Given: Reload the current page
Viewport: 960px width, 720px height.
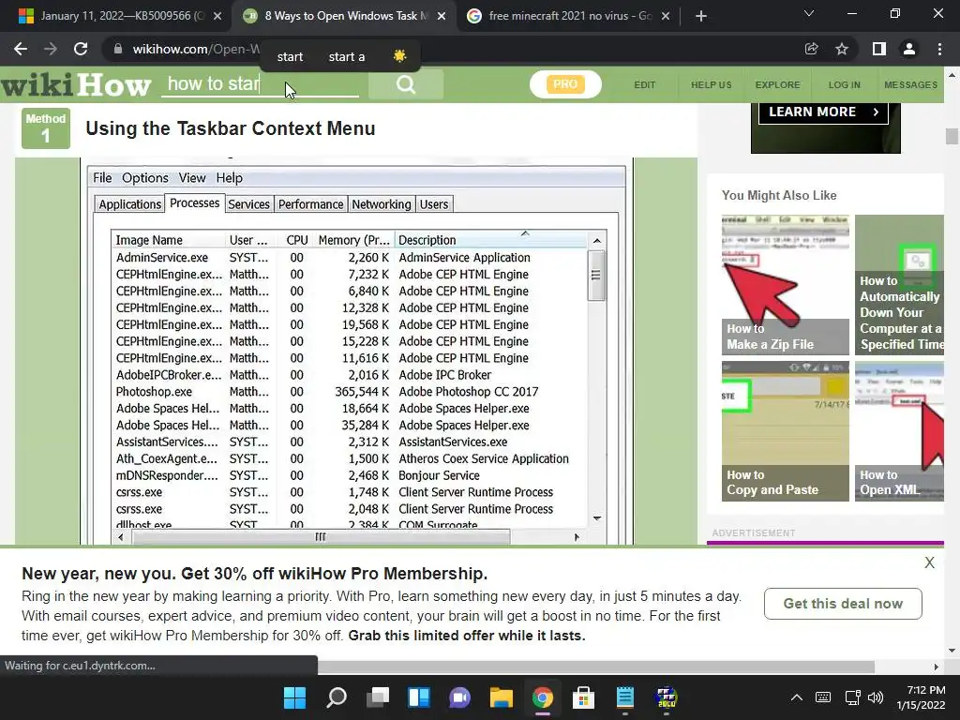Looking at the screenshot, I should pyautogui.click(x=81, y=49).
